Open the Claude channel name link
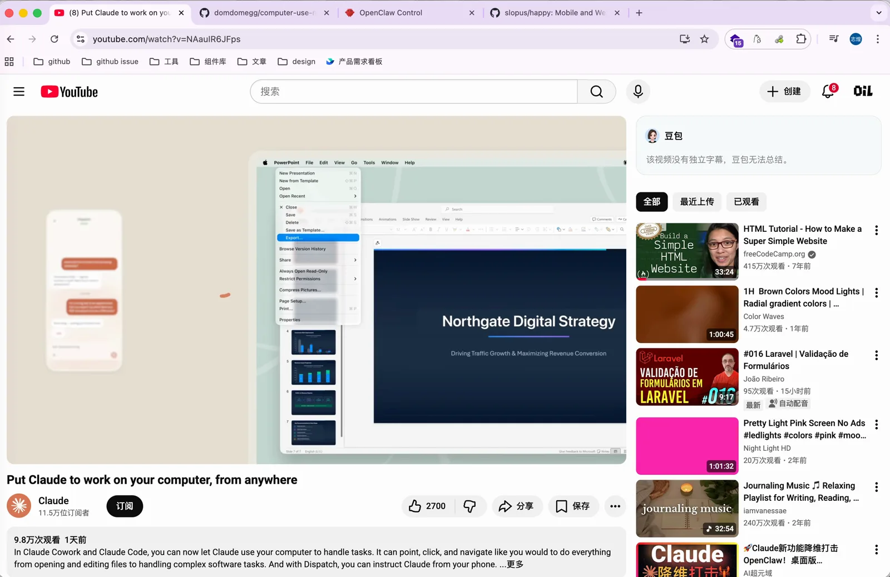This screenshot has height=577, width=890. pyautogui.click(x=53, y=501)
